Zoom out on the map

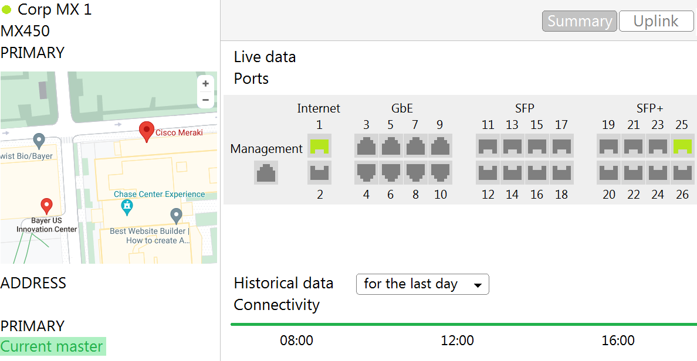point(205,100)
